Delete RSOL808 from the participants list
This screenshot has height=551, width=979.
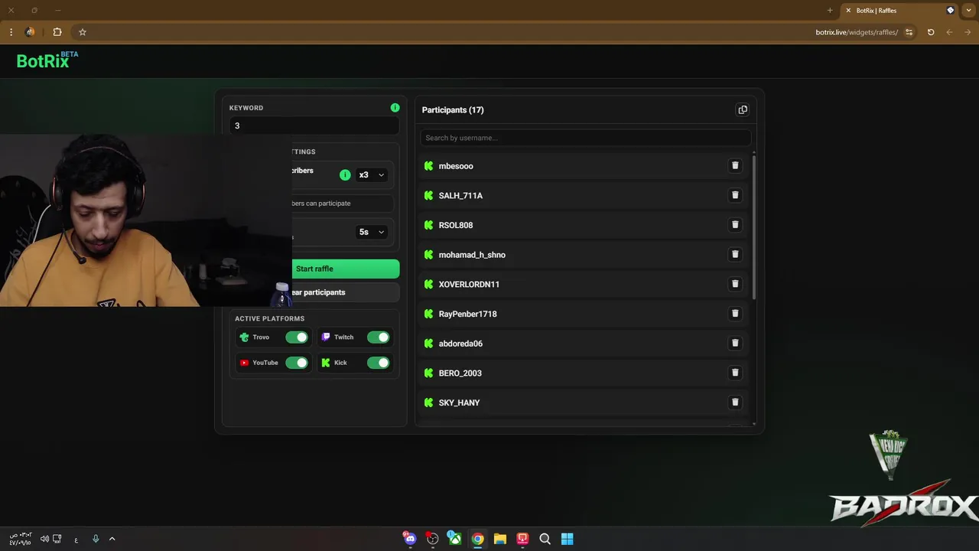tap(735, 225)
